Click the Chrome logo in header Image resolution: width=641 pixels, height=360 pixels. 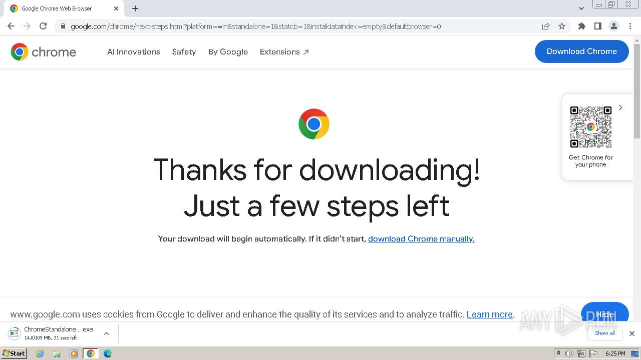click(44, 52)
